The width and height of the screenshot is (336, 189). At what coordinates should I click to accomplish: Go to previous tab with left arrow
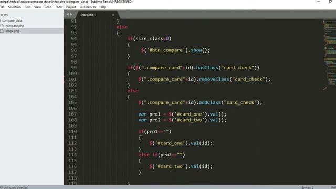tap(67, 14)
